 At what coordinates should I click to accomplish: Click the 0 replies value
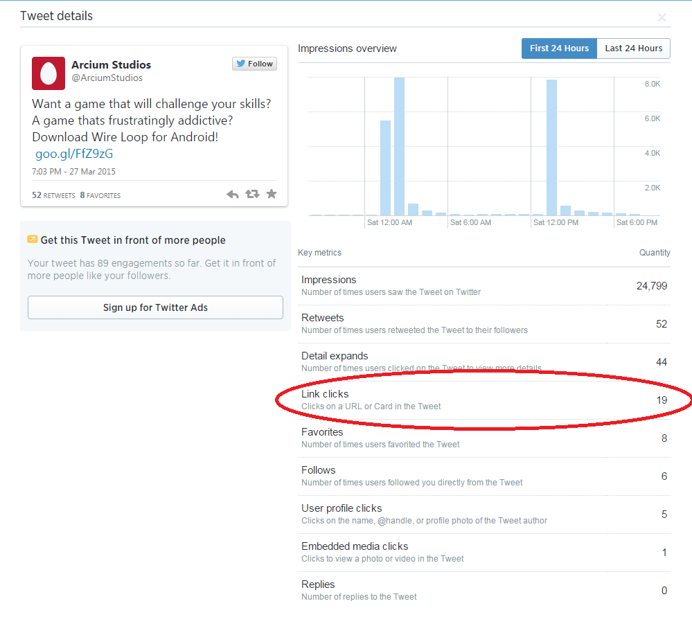click(664, 591)
